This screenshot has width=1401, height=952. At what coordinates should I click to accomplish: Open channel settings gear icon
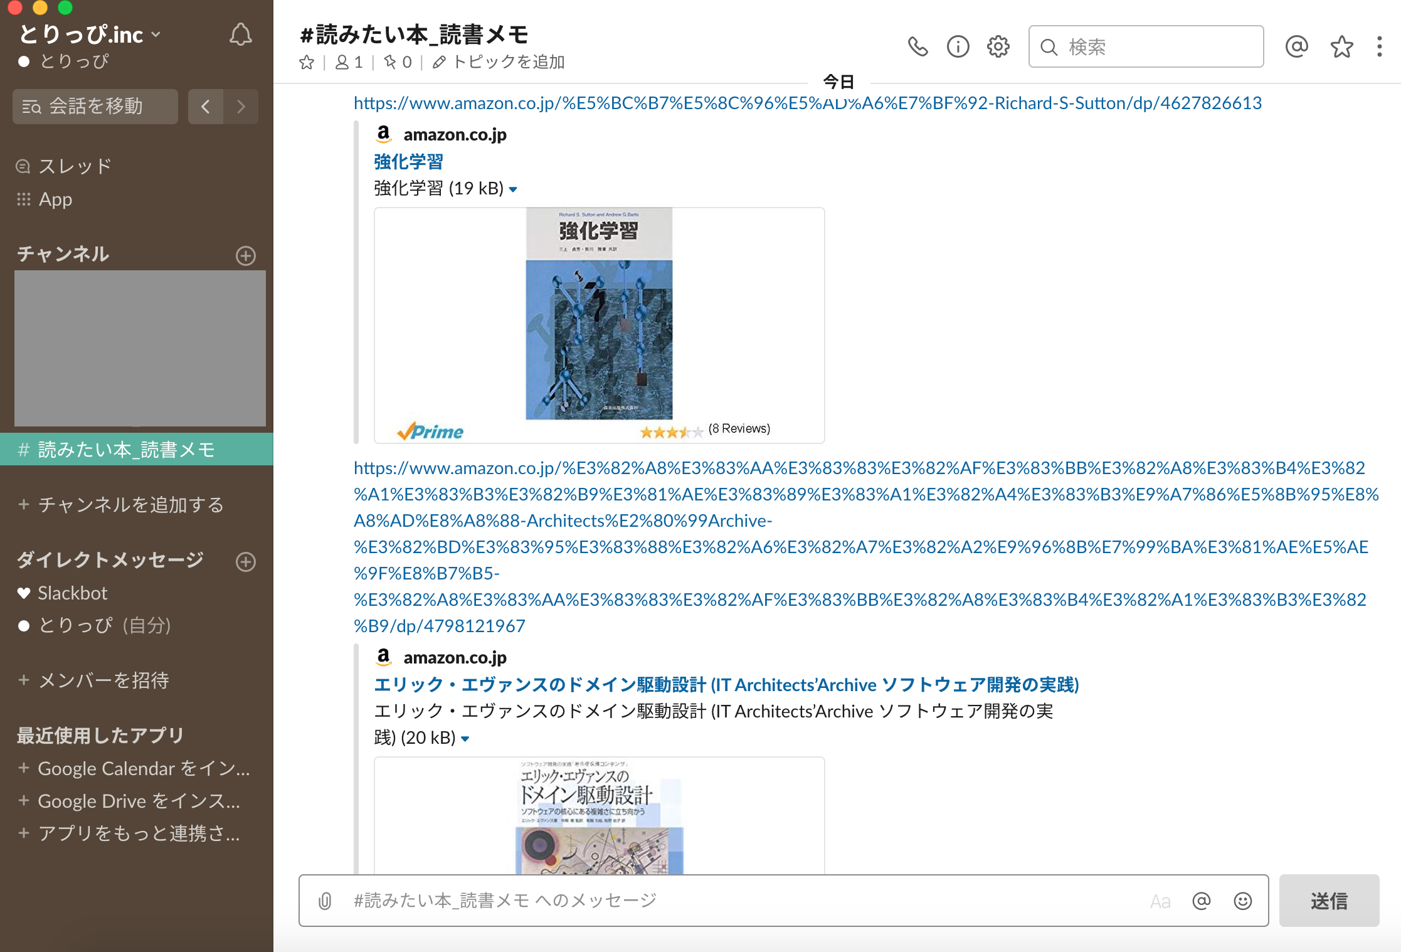[x=998, y=46]
